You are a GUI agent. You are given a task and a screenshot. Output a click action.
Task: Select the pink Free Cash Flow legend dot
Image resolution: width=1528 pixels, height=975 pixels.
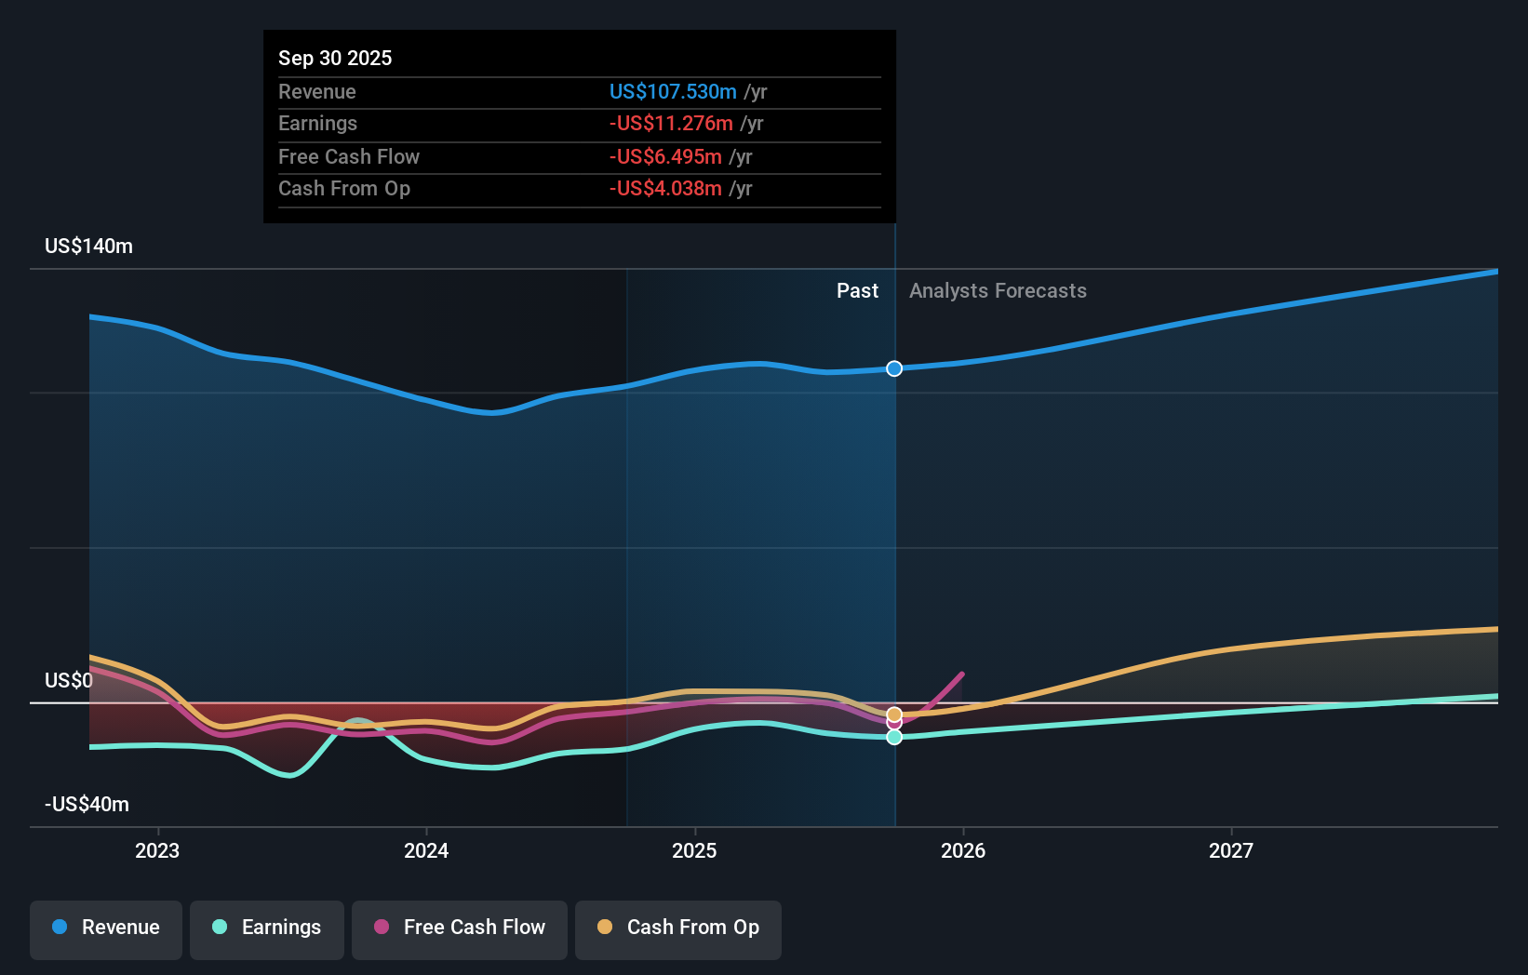[381, 928]
